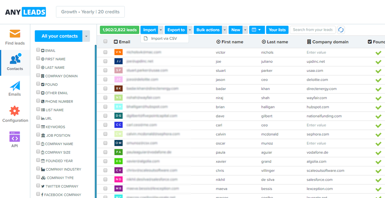
Task: Open the columns layout icon button
Action: point(257,30)
